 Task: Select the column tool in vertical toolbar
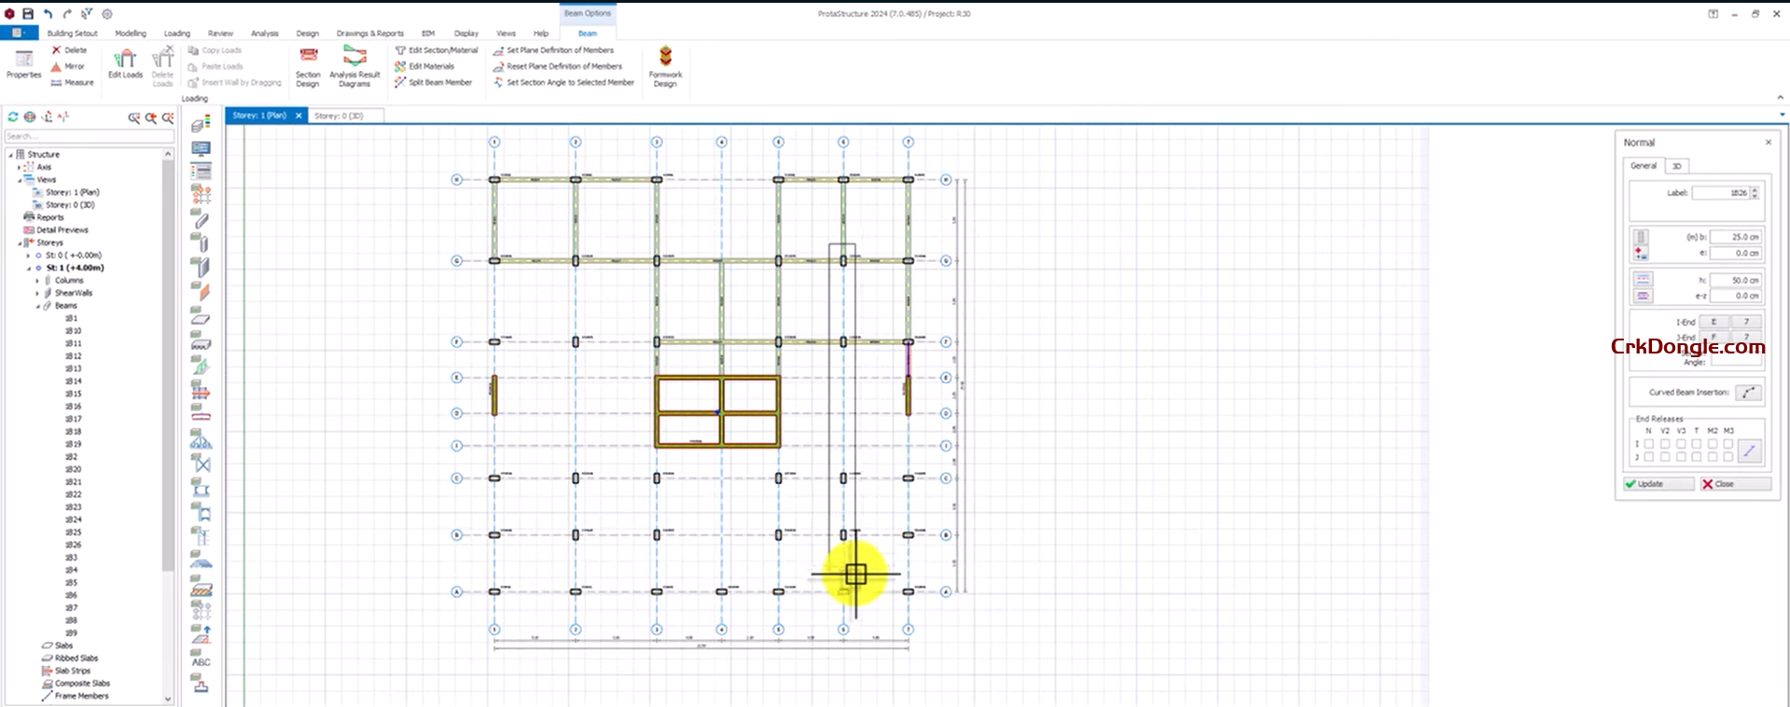point(201,243)
